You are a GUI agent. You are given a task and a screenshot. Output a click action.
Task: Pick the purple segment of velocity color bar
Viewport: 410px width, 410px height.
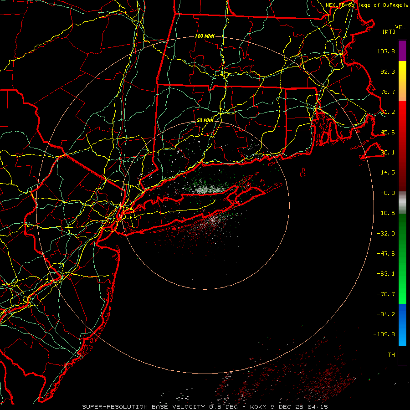402,51
